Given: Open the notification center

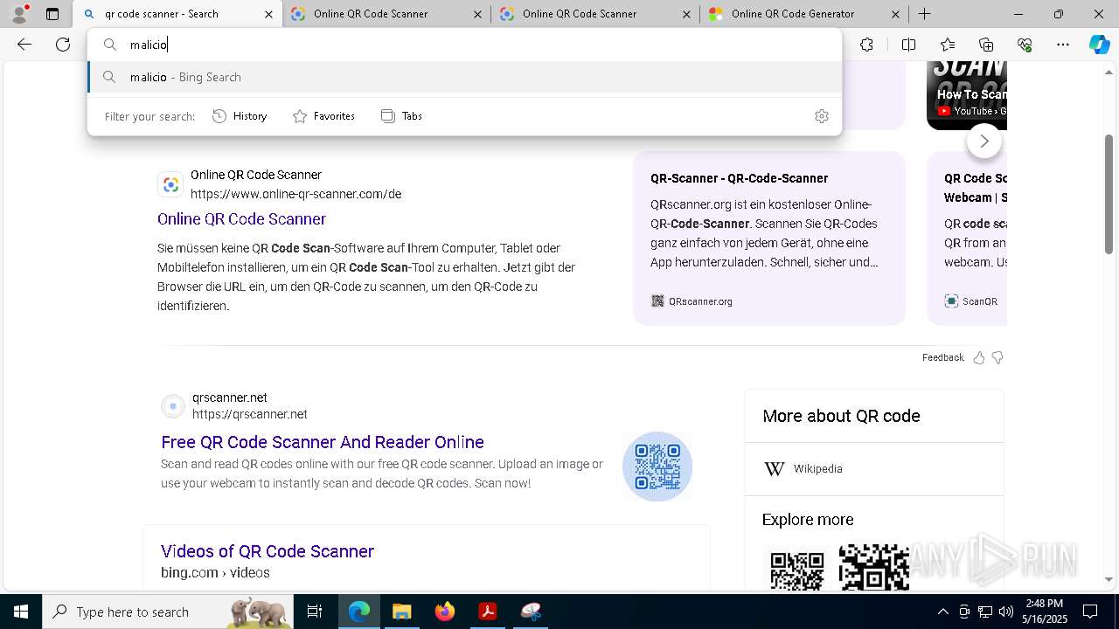Looking at the screenshot, I should coord(1090,612).
